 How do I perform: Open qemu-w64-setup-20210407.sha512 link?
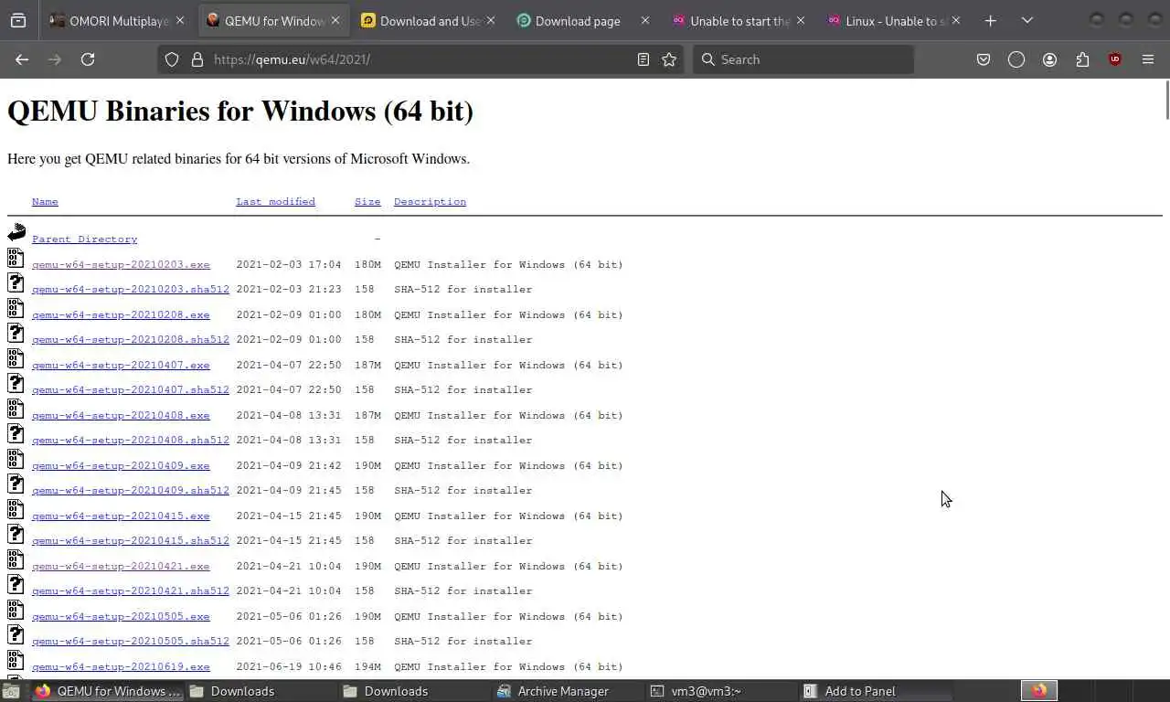(131, 390)
